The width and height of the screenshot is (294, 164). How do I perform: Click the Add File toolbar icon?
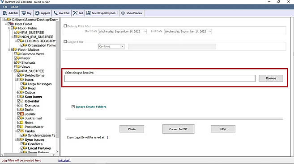(x=5, y=13)
